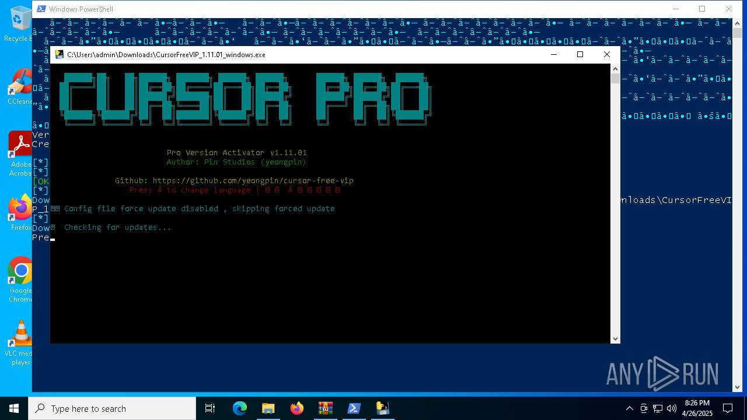This screenshot has width=747, height=420.
Task: Click PowerShell scrollbar down arrow
Action: coord(737,387)
